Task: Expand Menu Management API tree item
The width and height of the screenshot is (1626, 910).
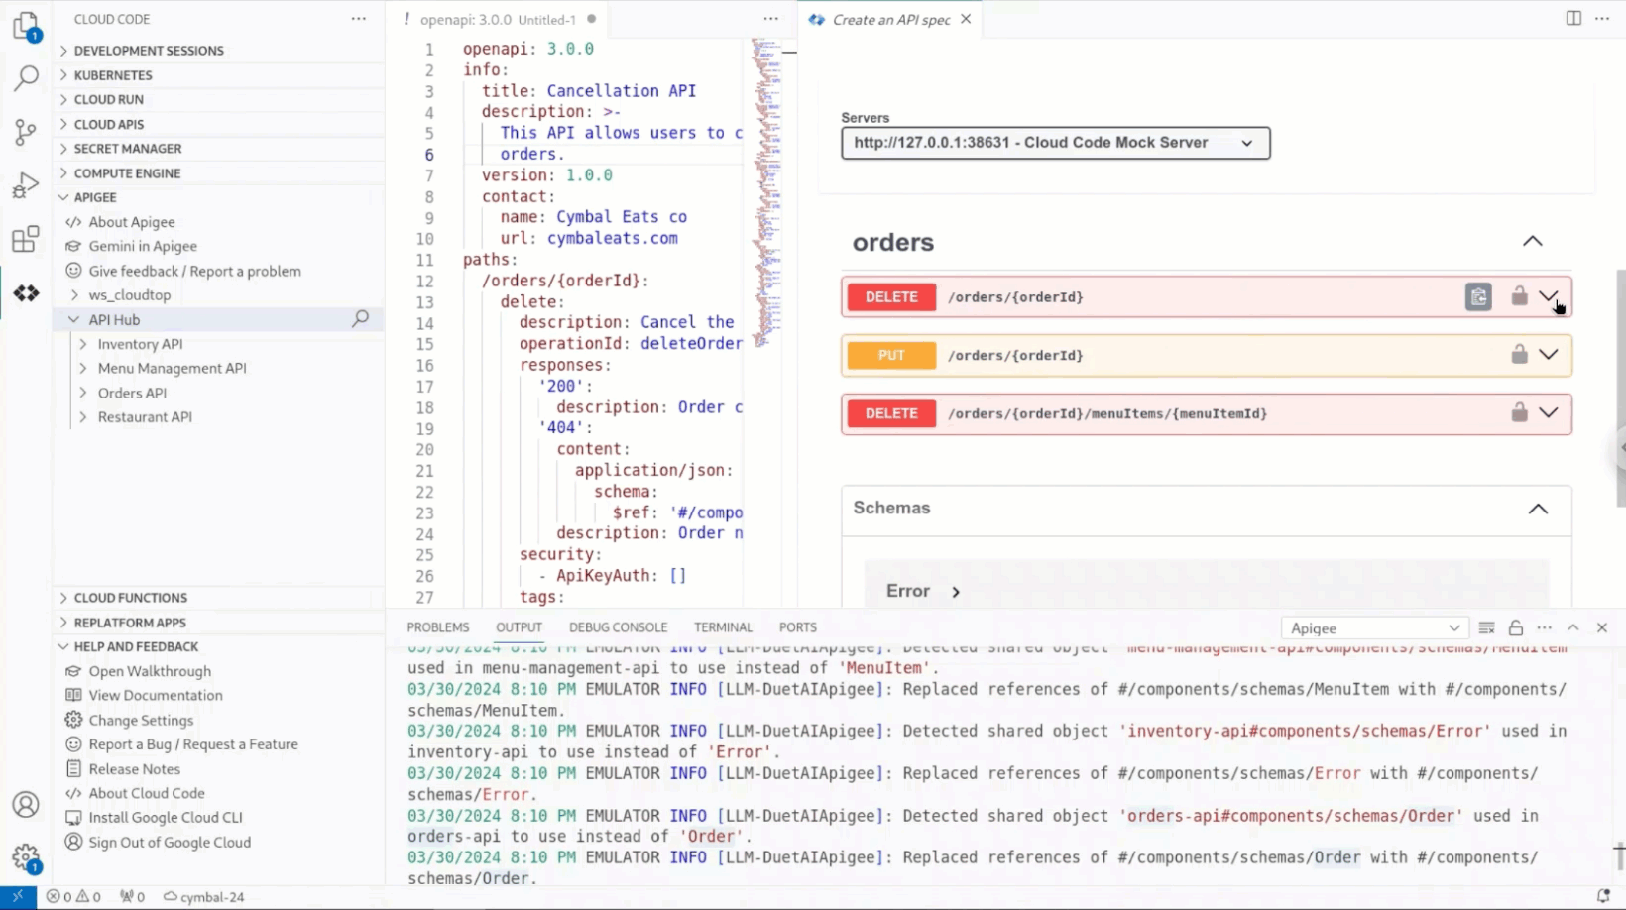Action: pos(83,368)
